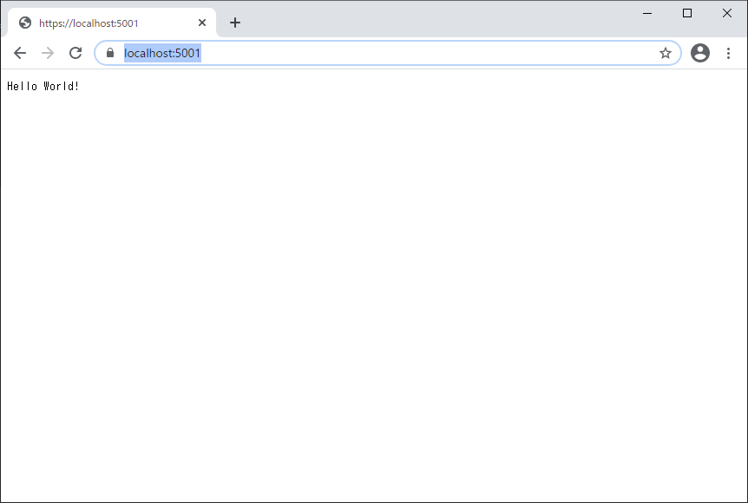Close the https://localhost:5001 tab

(x=202, y=23)
